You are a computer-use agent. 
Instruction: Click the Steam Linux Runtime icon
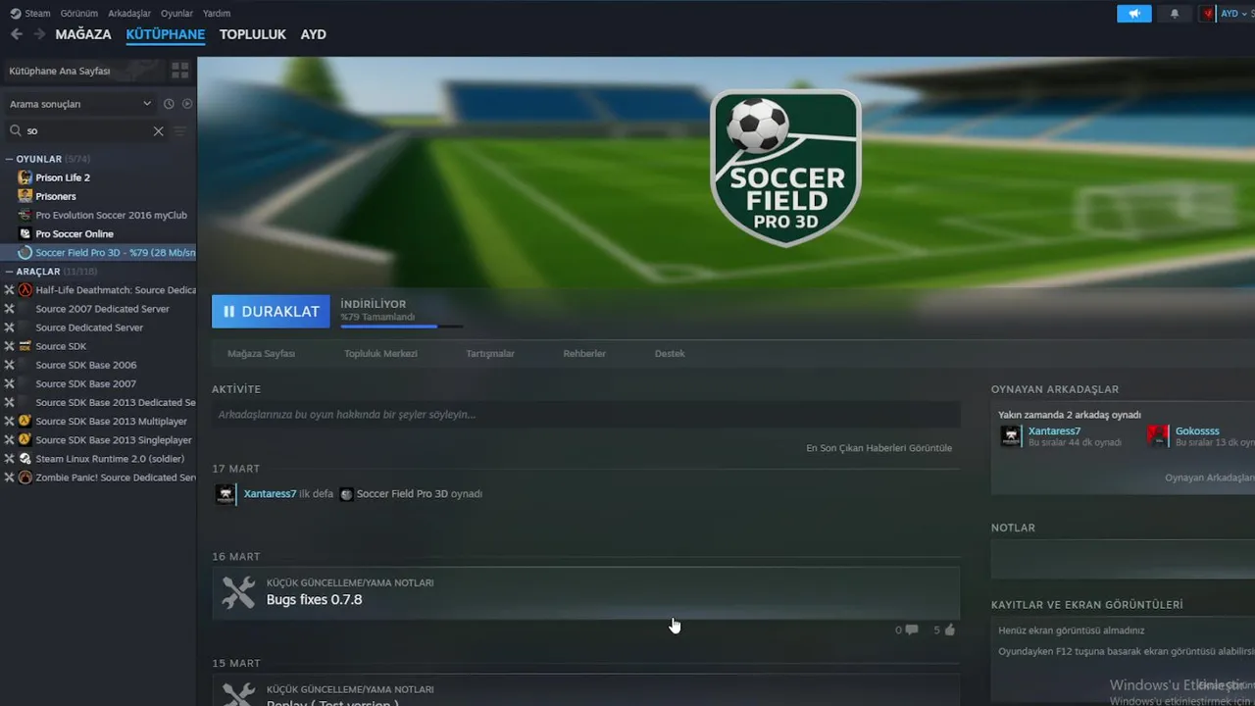(x=25, y=459)
